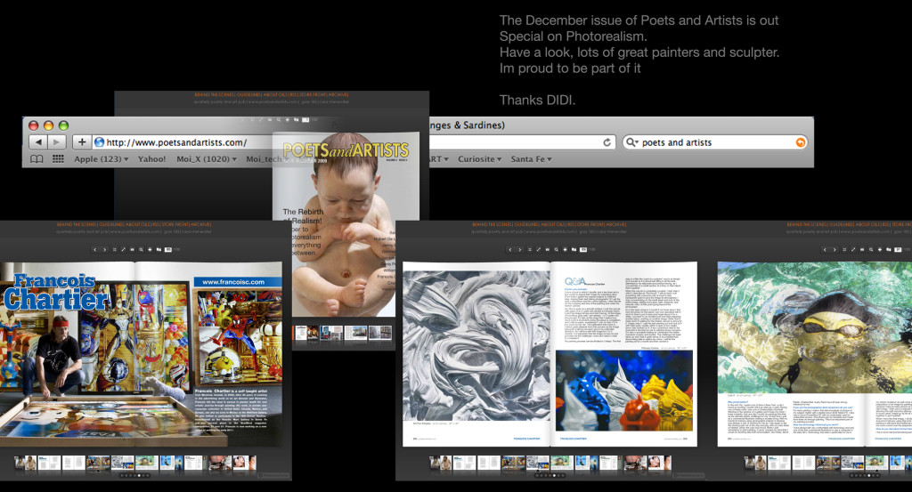Add bookmark with Safari plus button
The height and width of the screenshot is (492, 912).
(x=82, y=142)
